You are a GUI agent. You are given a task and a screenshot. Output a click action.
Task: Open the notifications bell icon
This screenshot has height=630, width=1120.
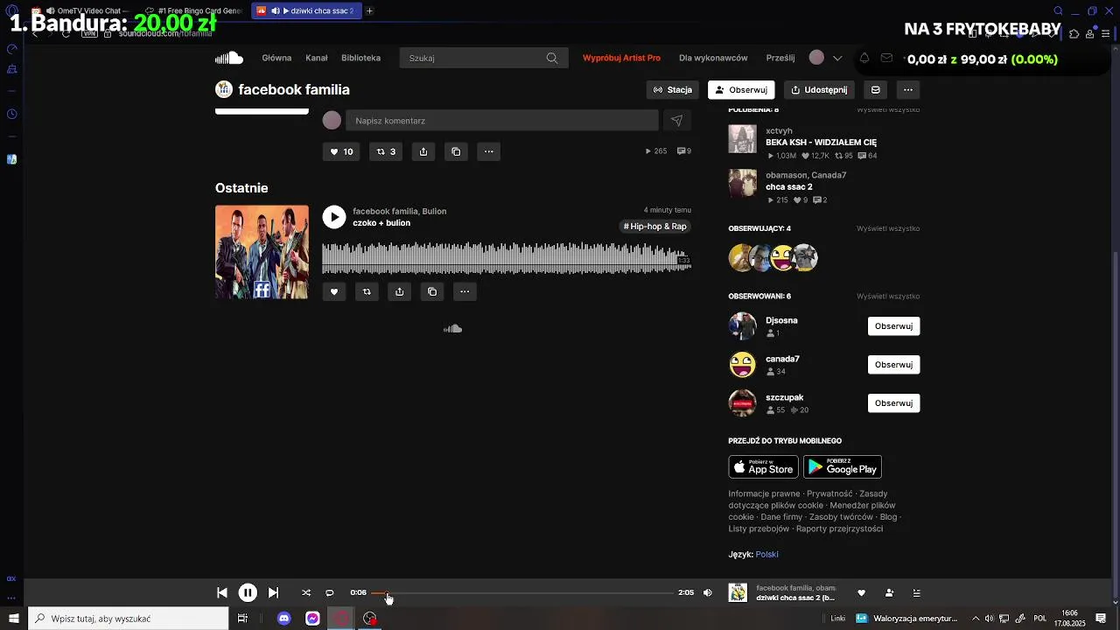tap(864, 58)
